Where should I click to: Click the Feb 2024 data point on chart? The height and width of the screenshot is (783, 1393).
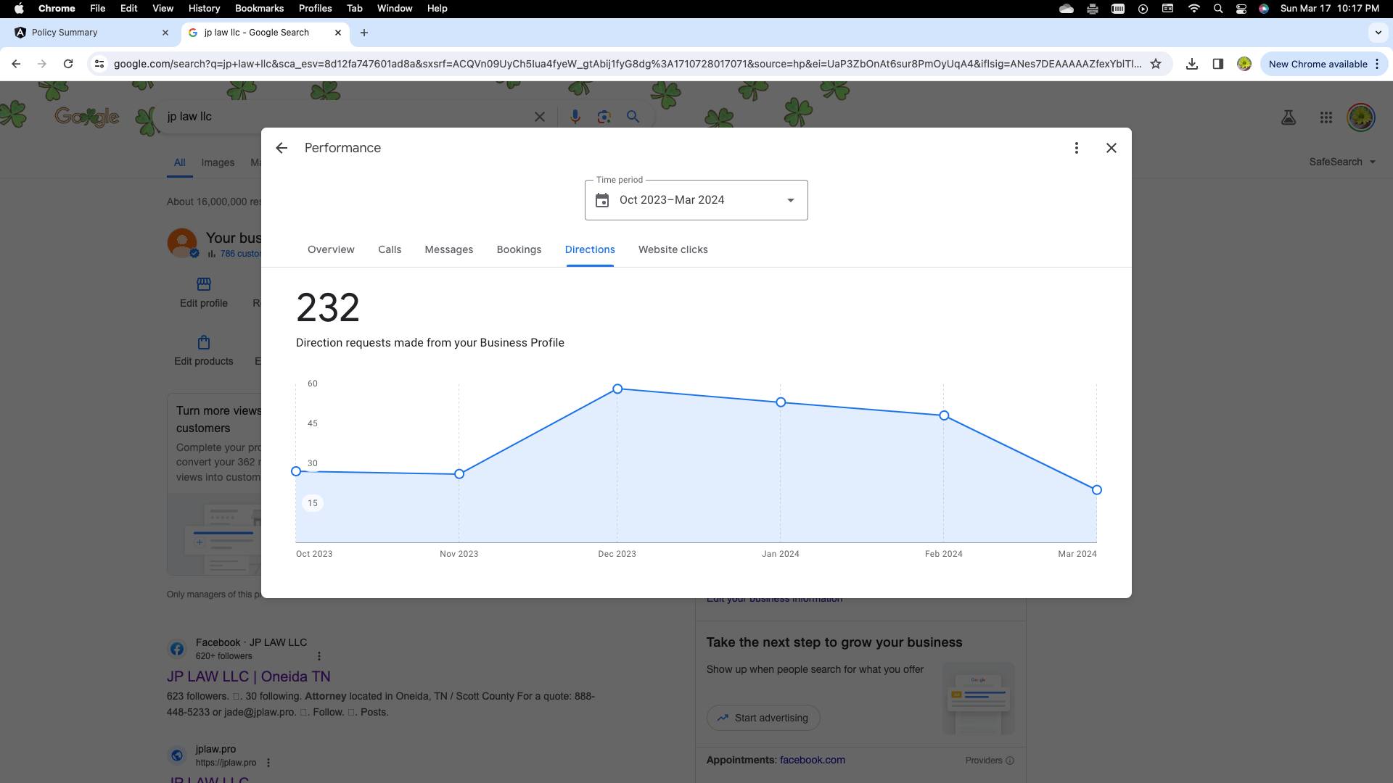[x=944, y=416]
